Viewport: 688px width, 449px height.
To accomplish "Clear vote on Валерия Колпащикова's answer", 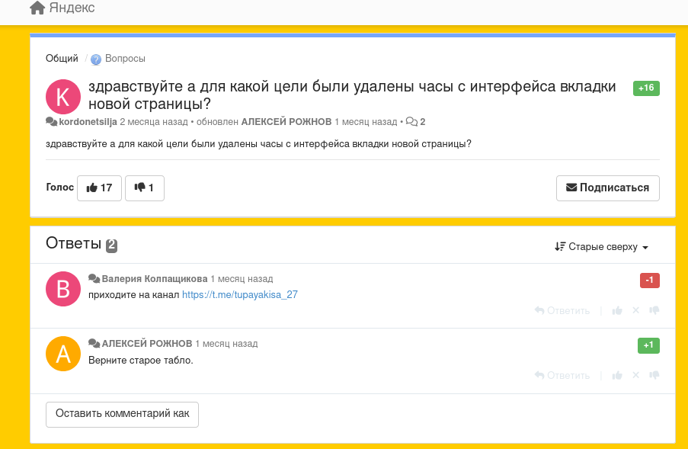I will tap(635, 311).
